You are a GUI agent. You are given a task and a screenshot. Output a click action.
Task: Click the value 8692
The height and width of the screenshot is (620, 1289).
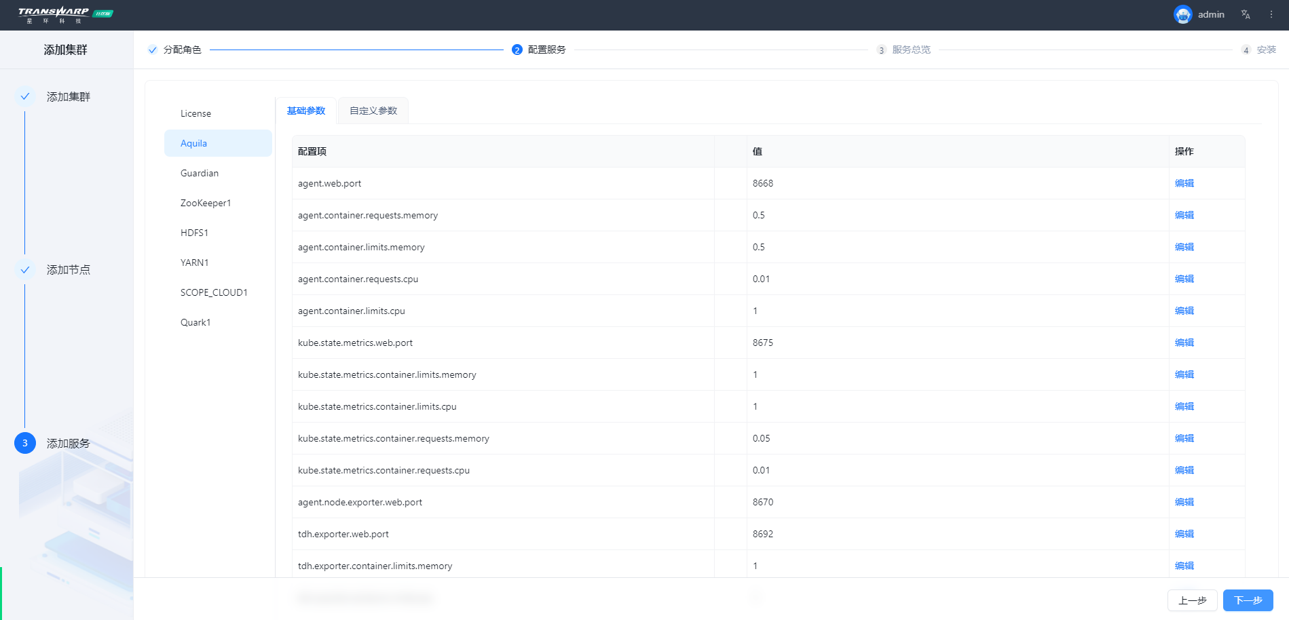763,534
